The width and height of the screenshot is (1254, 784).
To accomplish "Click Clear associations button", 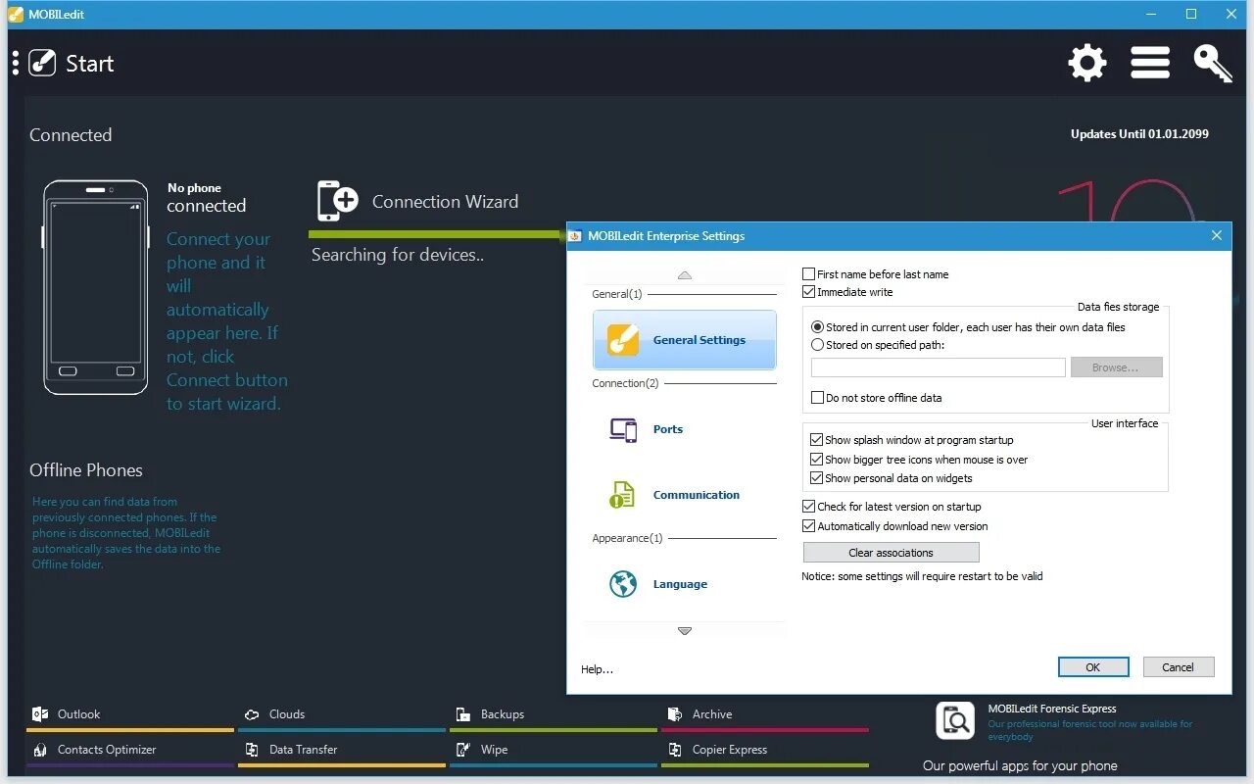I will (891, 553).
